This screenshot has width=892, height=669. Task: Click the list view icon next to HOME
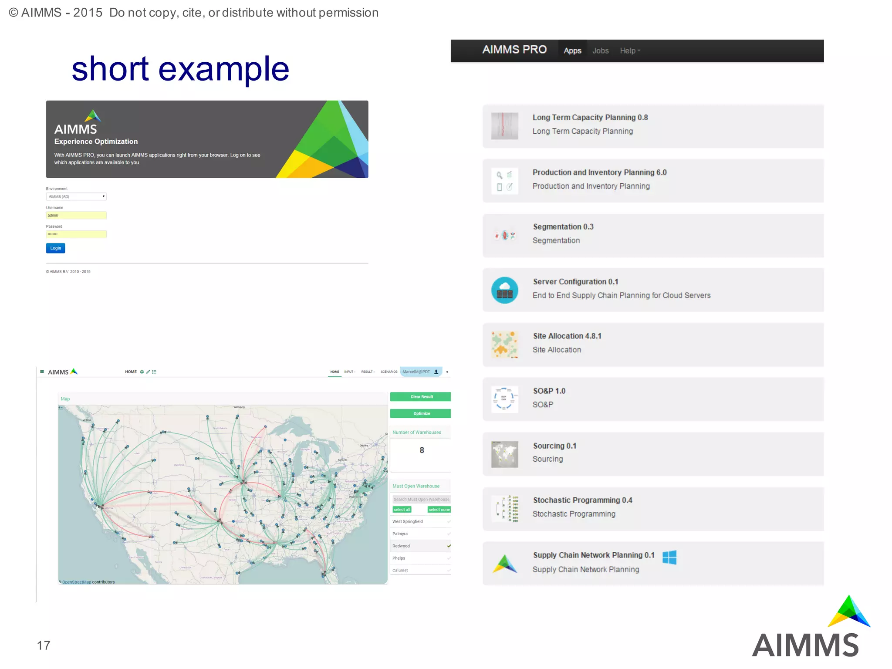(154, 372)
